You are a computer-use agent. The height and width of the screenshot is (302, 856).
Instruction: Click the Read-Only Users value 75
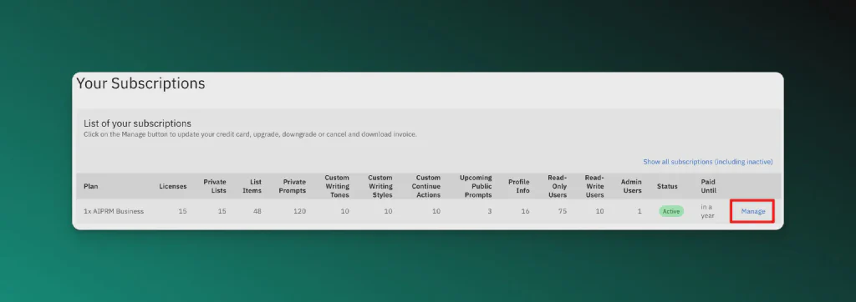[563, 212]
